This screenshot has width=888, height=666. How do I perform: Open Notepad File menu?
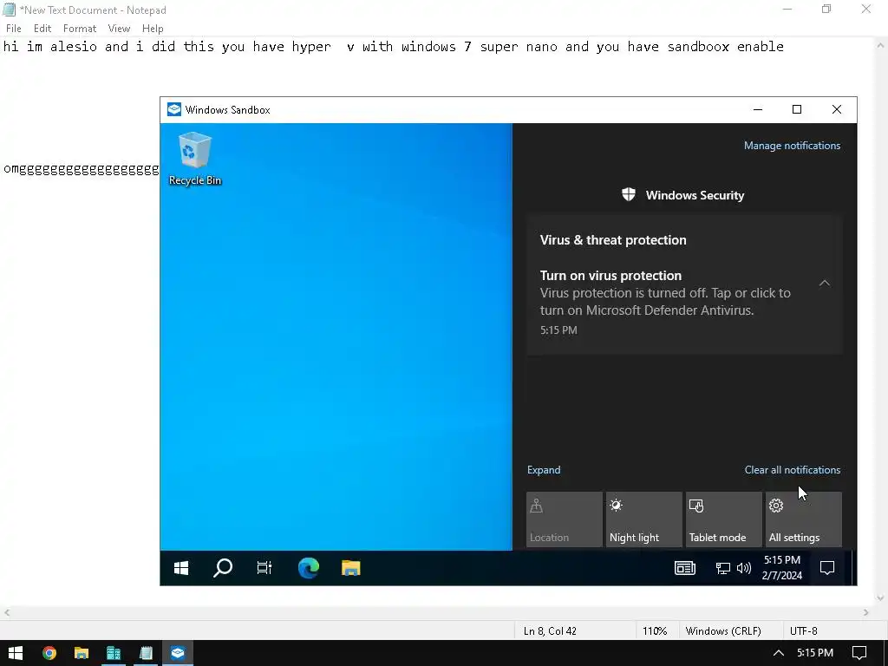click(x=14, y=29)
